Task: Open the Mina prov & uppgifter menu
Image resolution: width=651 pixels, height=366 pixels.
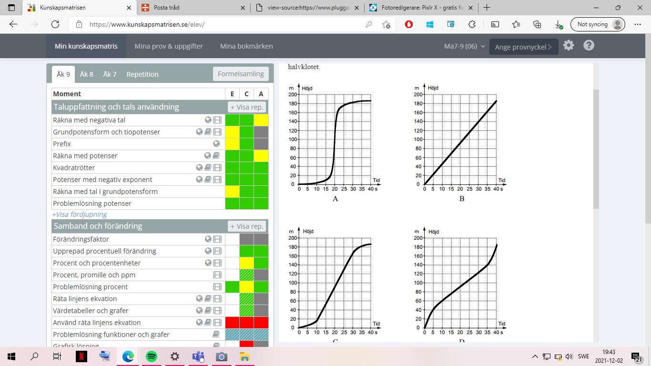Action: pos(169,46)
